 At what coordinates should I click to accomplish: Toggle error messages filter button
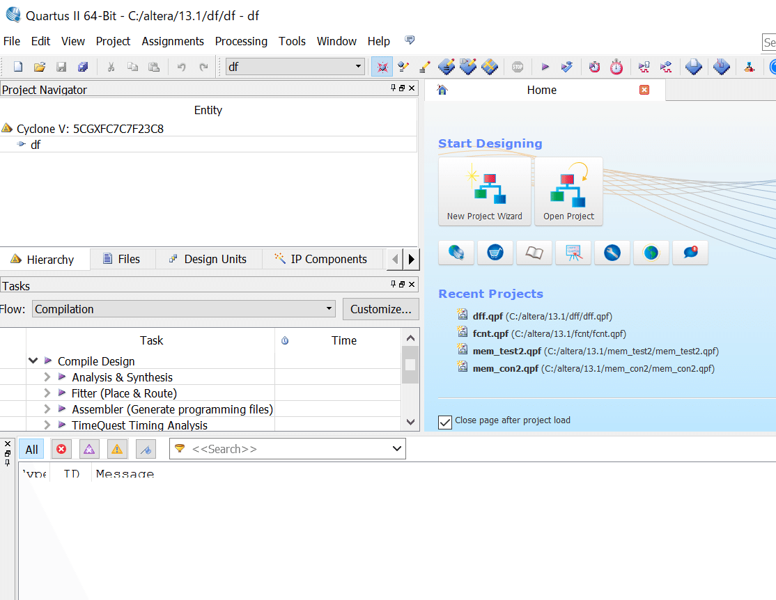(x=61, y=449)
